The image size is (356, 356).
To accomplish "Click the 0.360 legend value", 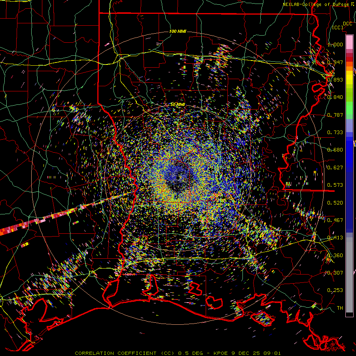I will [x=335, y=255].
